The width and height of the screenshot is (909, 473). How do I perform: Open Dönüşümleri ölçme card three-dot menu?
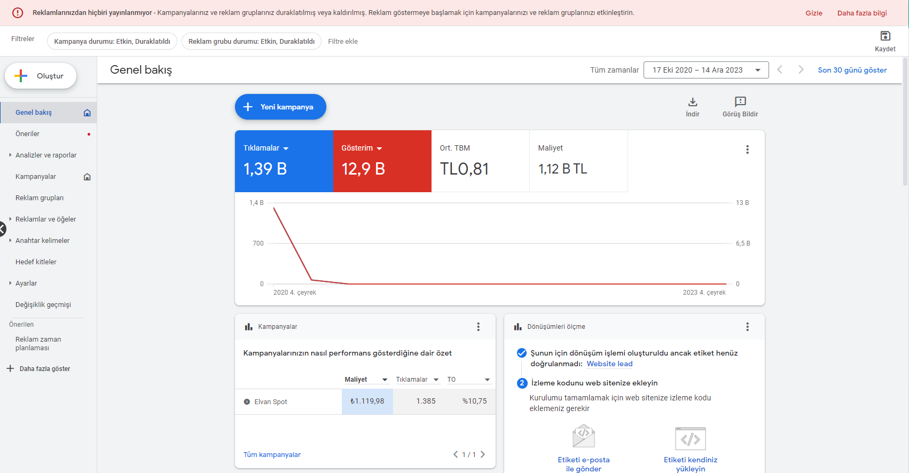pyautogui.click(x=747, y=327)
